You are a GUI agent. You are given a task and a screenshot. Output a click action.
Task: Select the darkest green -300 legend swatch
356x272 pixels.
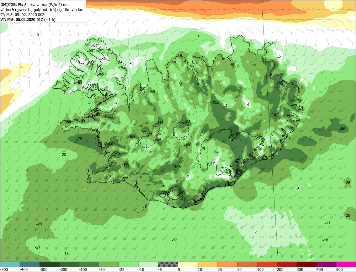[x=49, y=264]
